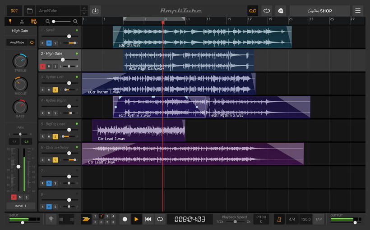Solo track 4 Rythm Right
Image resolution: width=370 pixels, height=230 pixels.
55,113
